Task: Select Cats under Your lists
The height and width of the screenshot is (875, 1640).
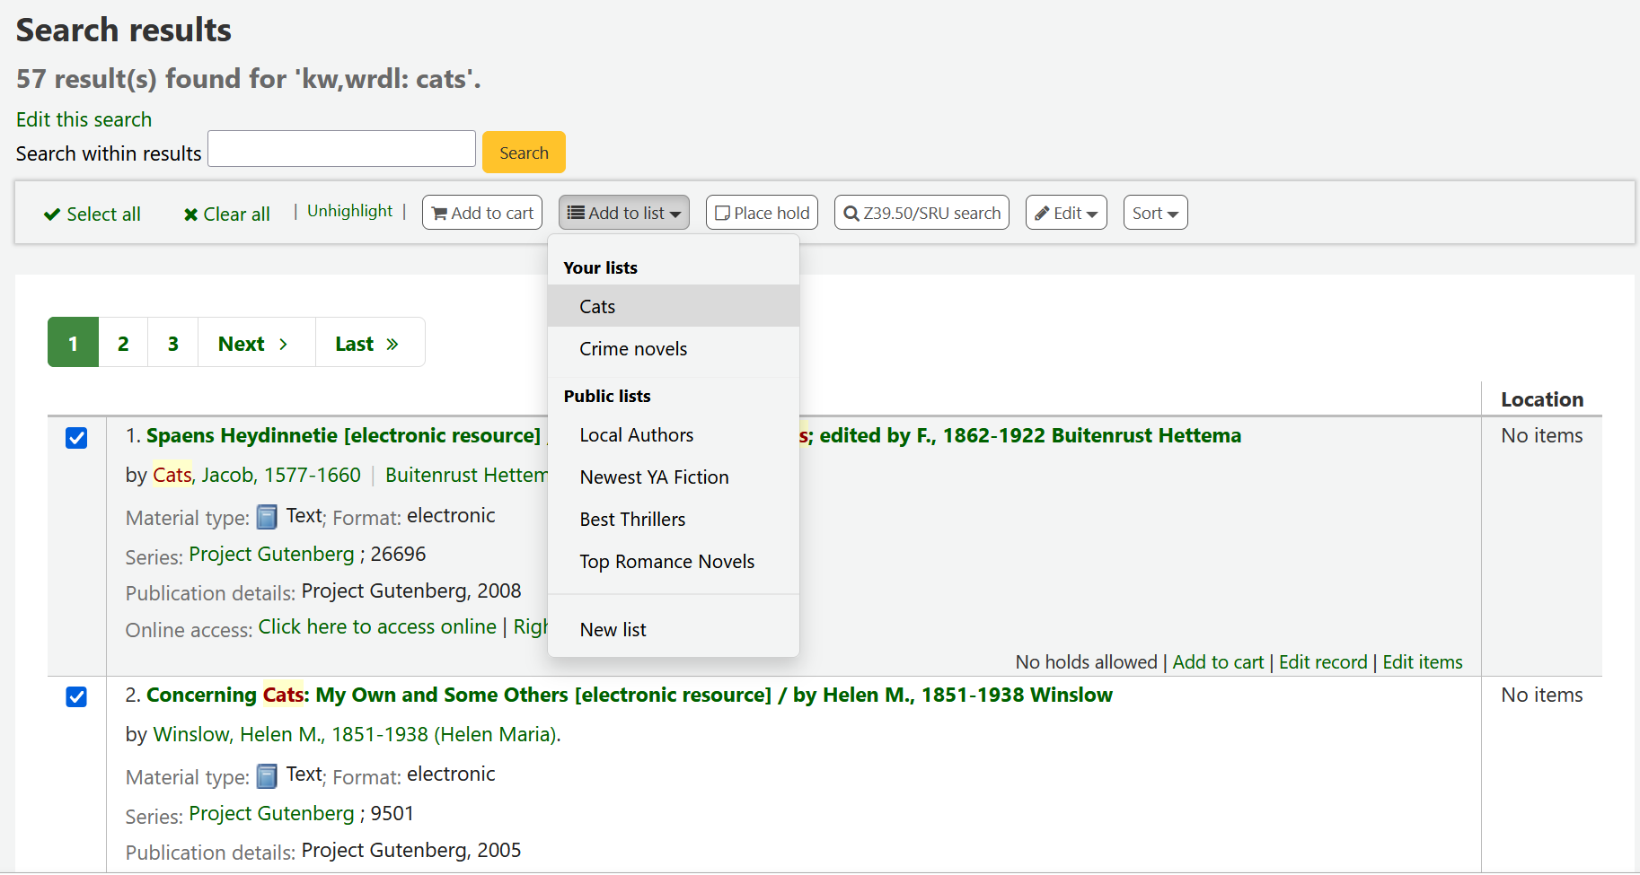Action: [x=596, y=306]
